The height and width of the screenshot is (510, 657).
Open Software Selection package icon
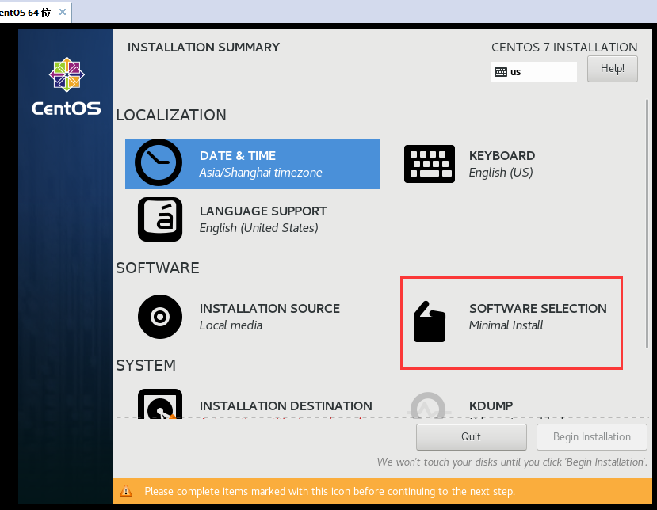[429, 322]
